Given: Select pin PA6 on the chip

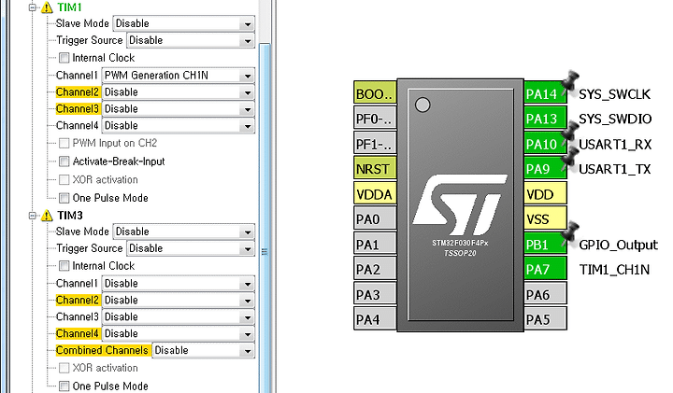Looking at the screenshot, I should click(x=545, y=294).
